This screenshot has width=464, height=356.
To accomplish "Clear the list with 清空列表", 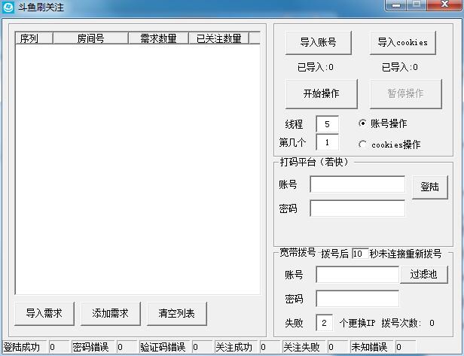I will (x=177, y=313).
